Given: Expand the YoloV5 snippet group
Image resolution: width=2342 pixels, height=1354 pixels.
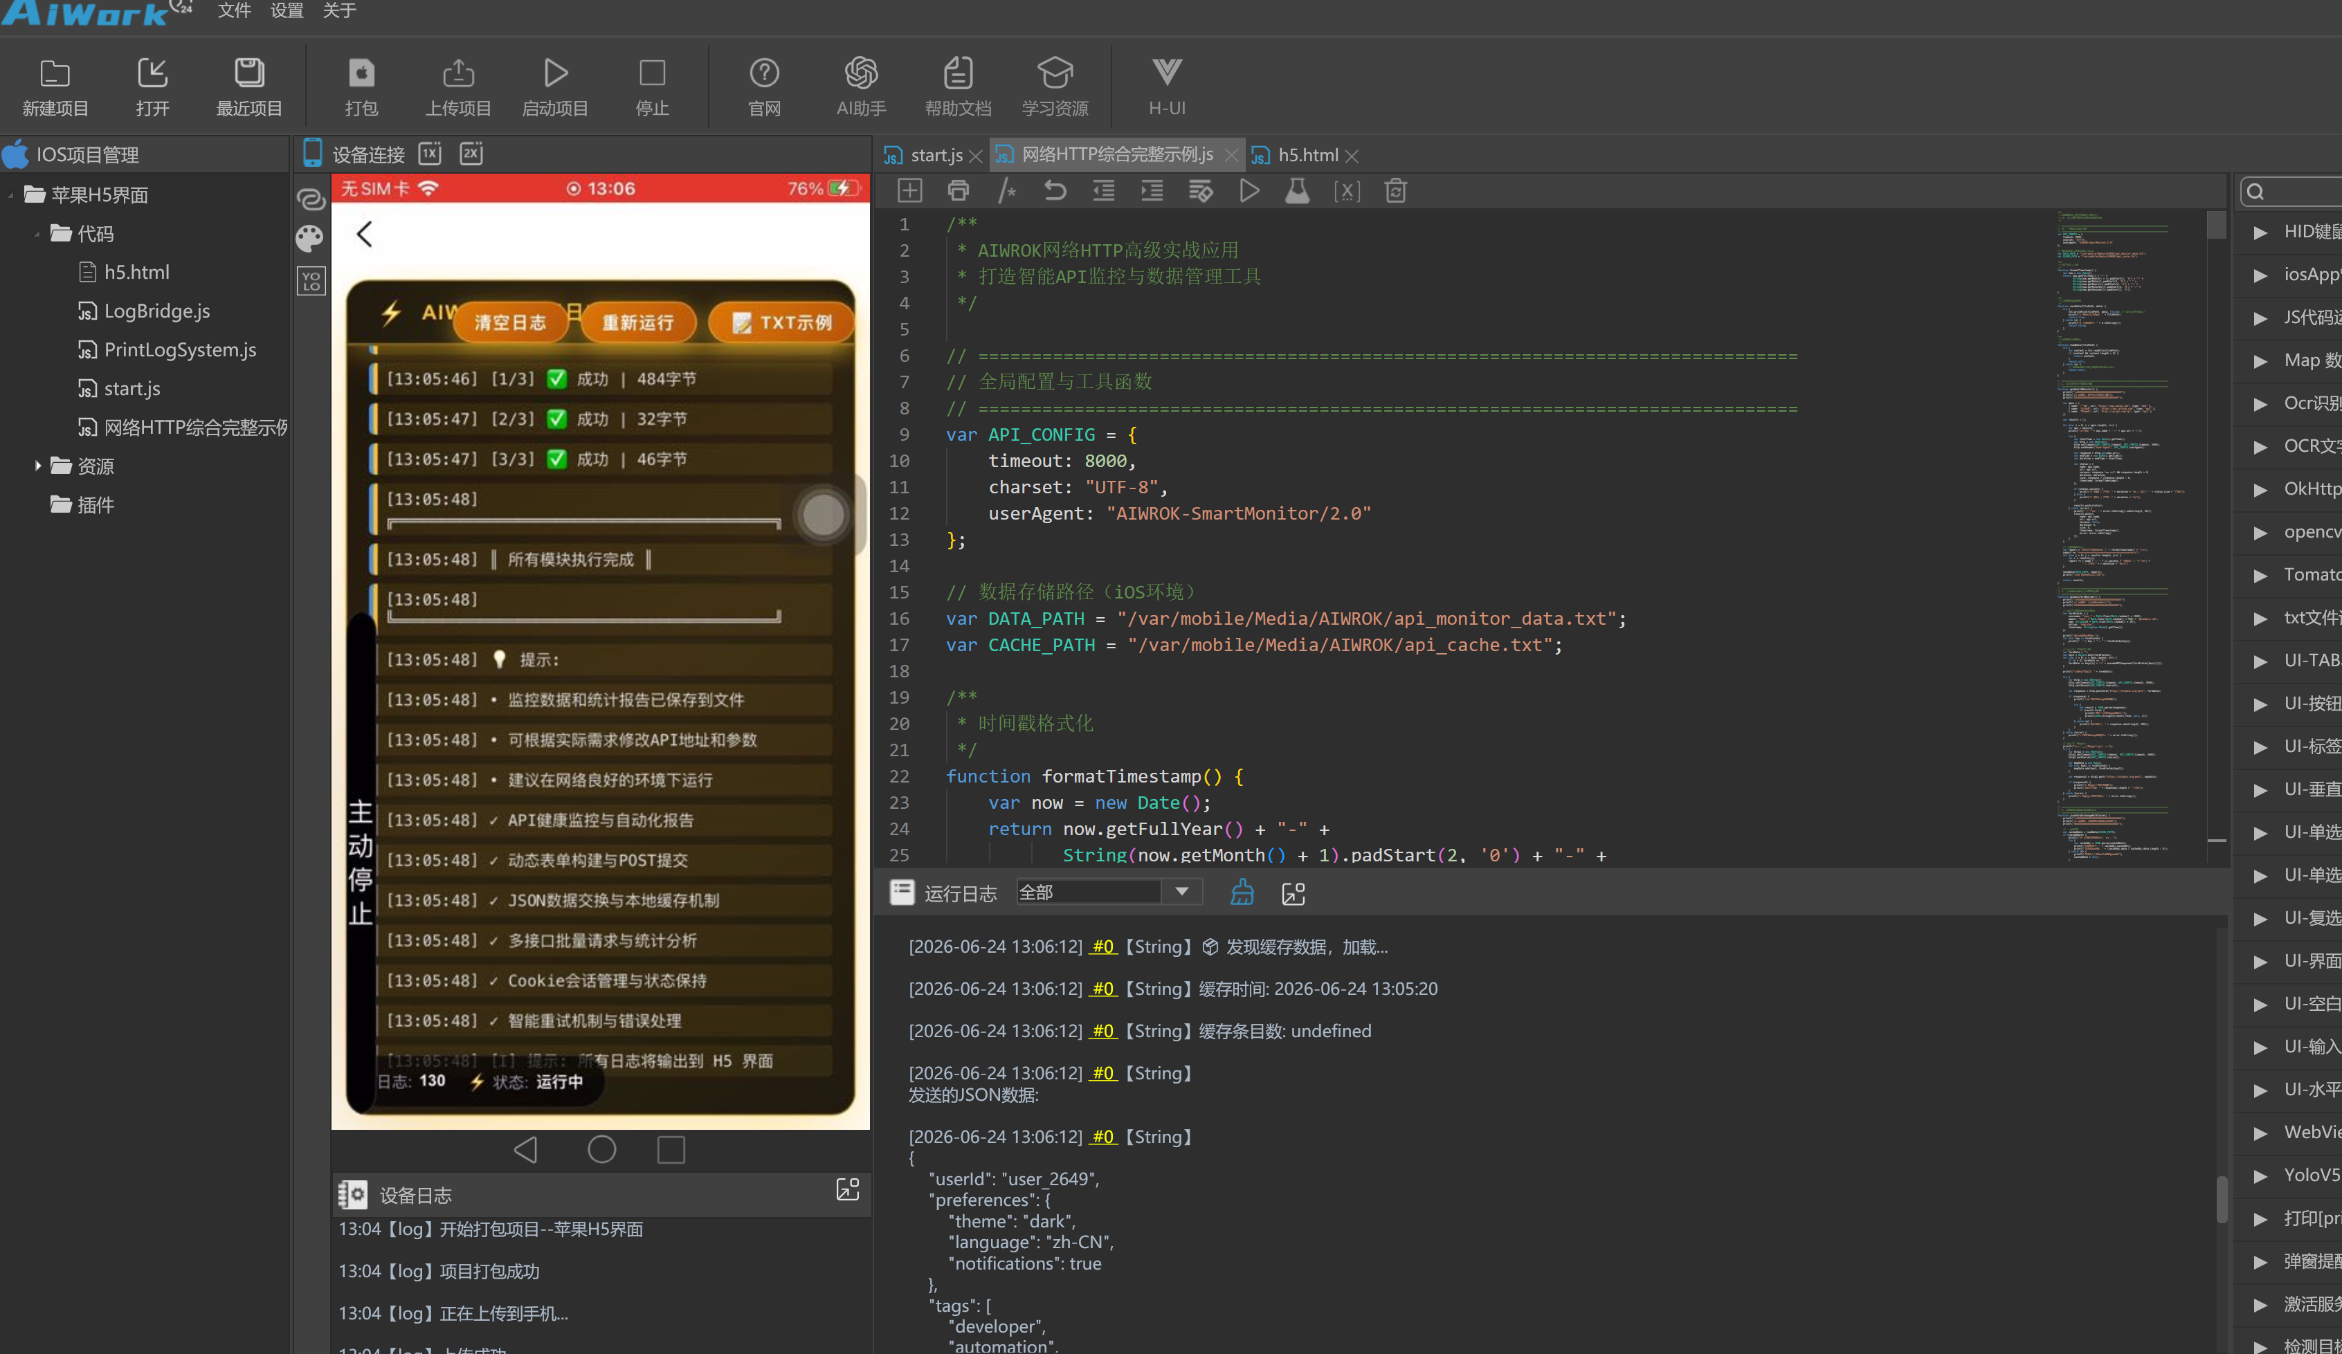Looking at the screenshot, I should click(x=2260, y=1175).
